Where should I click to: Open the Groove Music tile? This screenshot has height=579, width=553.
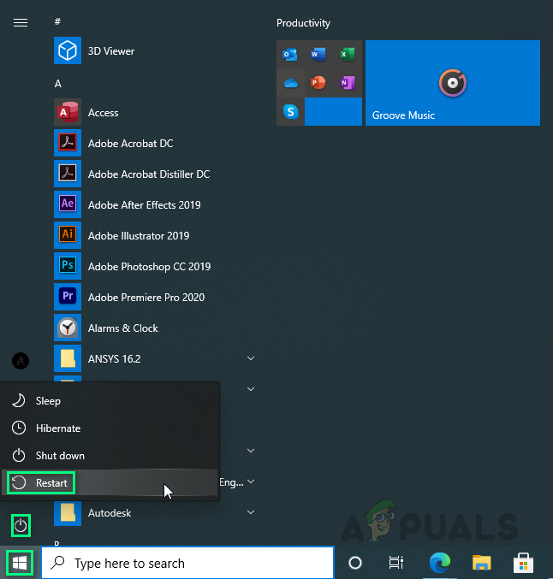tap(453, 83)
